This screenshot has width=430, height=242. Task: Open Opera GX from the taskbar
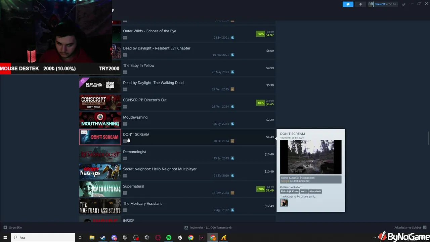(158, 238)
